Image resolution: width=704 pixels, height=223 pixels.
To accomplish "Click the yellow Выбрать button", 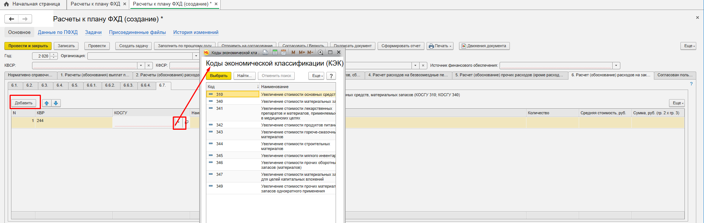I will (219, 76).
